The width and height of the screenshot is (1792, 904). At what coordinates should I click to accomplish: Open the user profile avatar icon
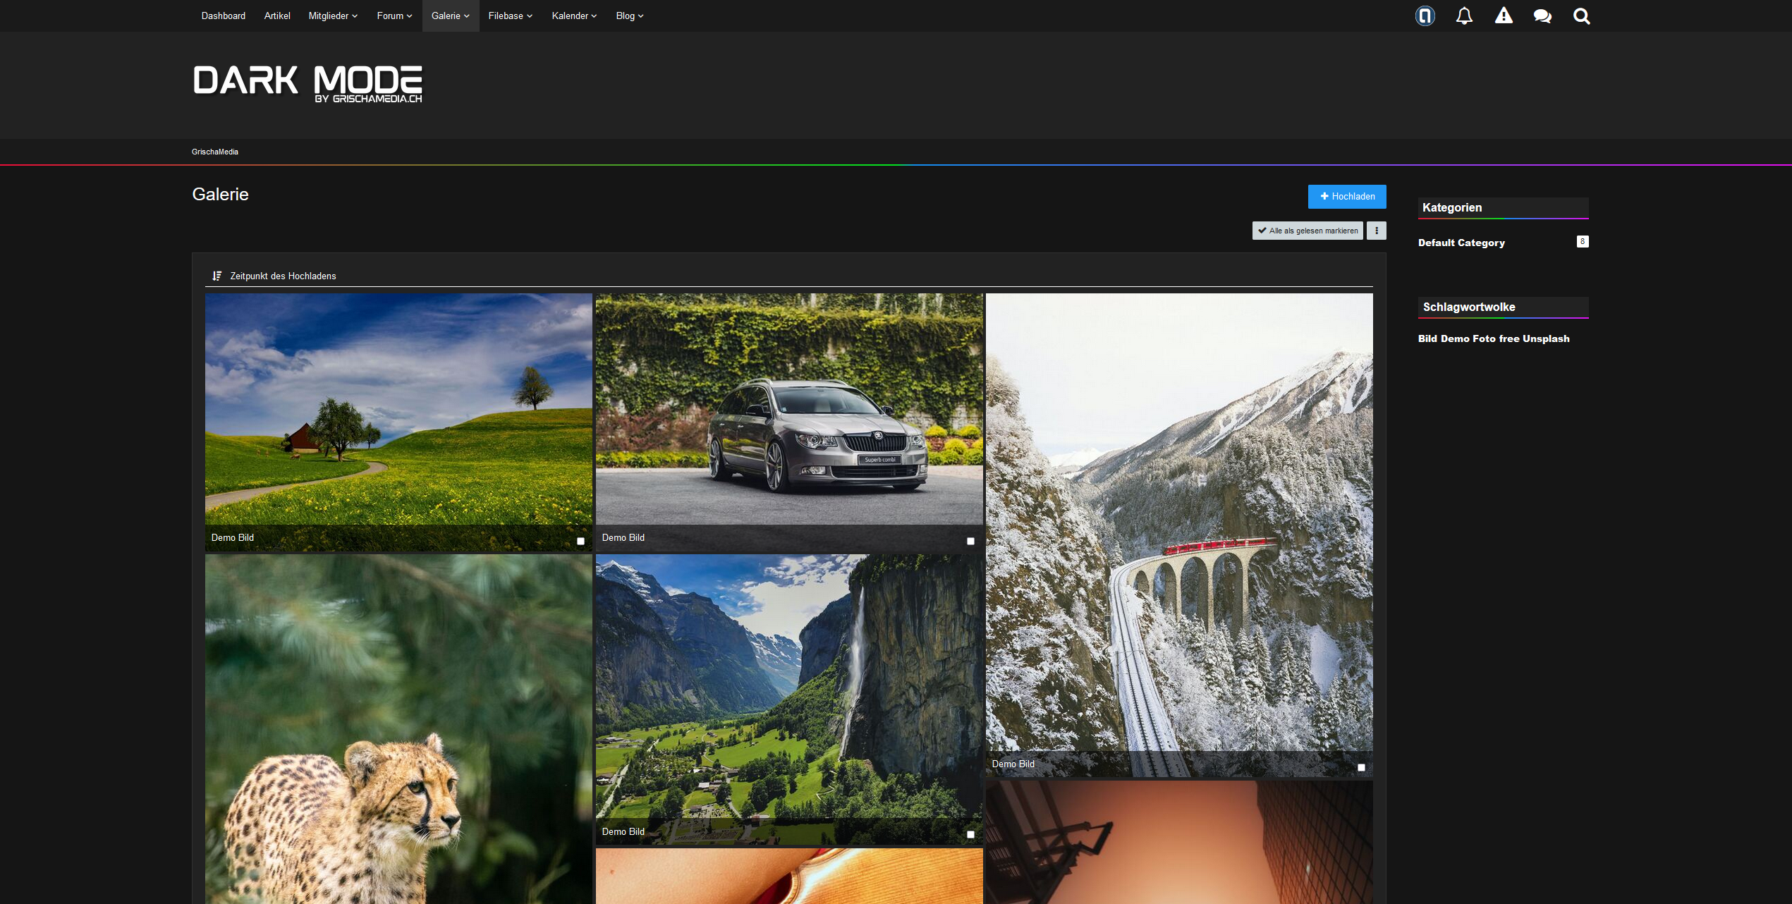(x=1425, y=16)
